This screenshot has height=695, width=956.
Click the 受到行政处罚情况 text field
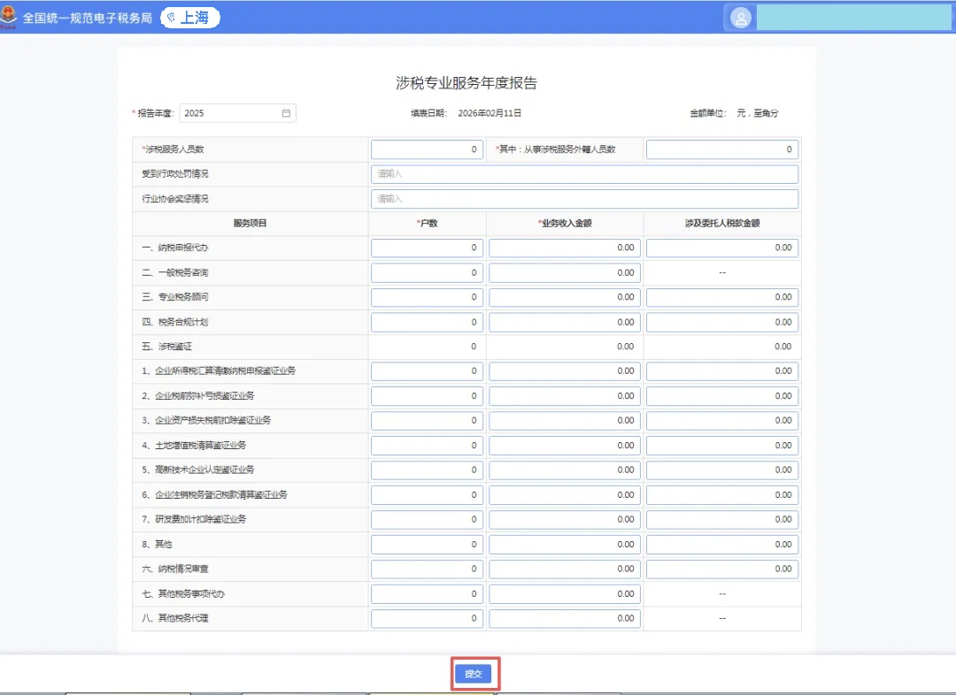(584, 174)
